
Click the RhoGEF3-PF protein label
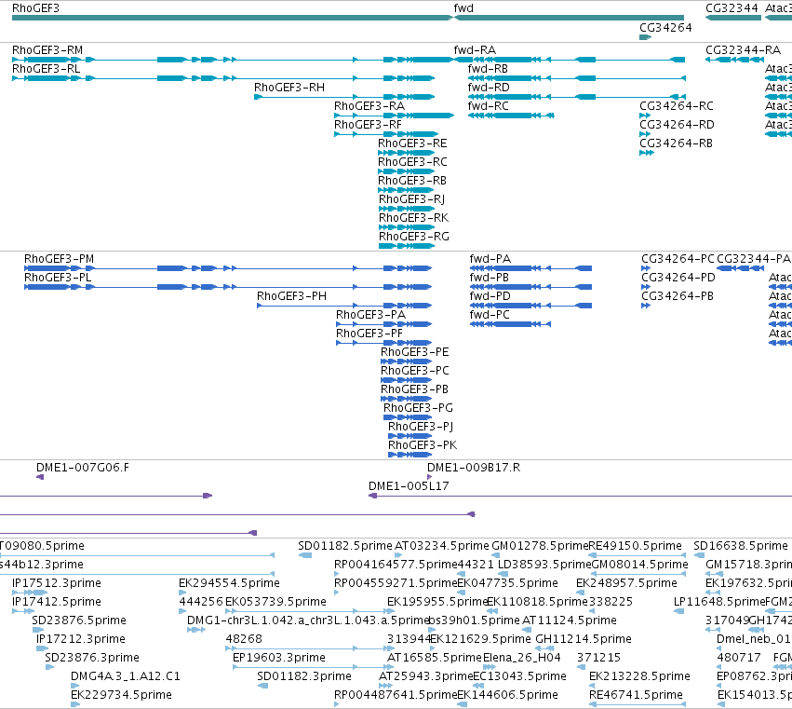[x=369, y=334]
